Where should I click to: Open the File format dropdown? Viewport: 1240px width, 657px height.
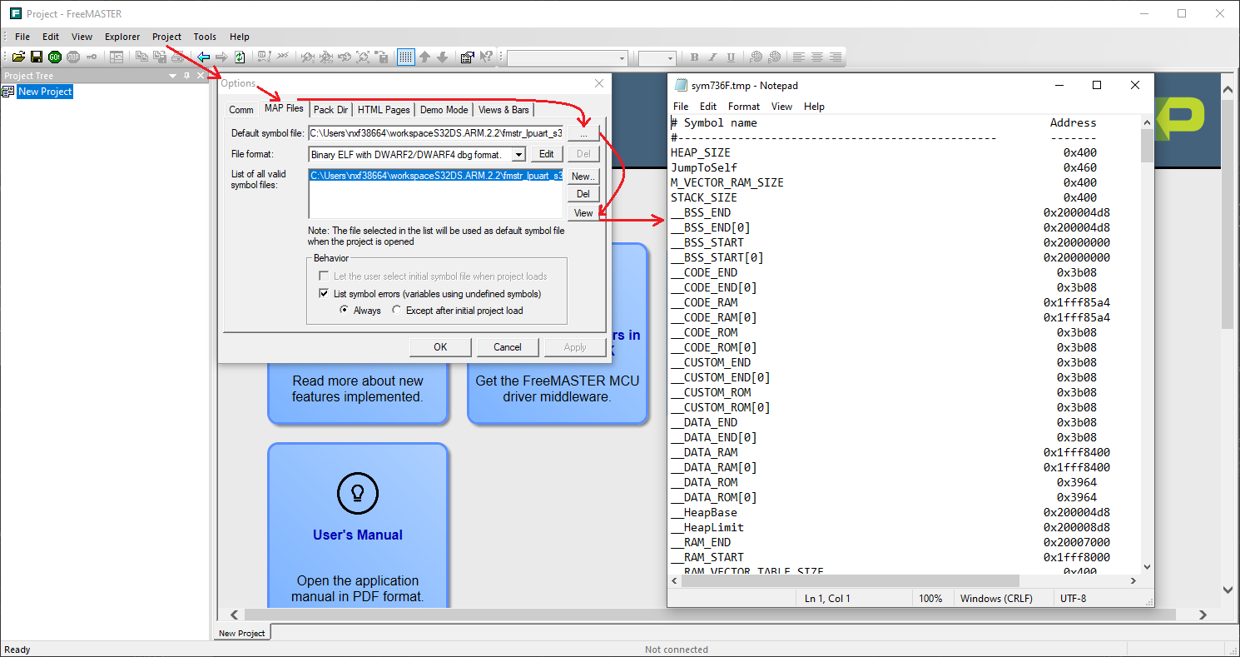coord(518,154)
